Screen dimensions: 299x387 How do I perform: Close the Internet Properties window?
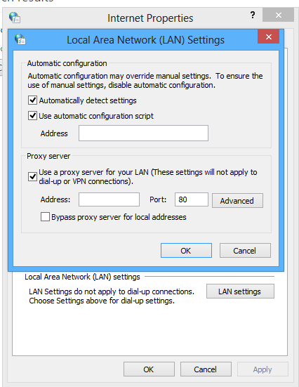(278, 15)
